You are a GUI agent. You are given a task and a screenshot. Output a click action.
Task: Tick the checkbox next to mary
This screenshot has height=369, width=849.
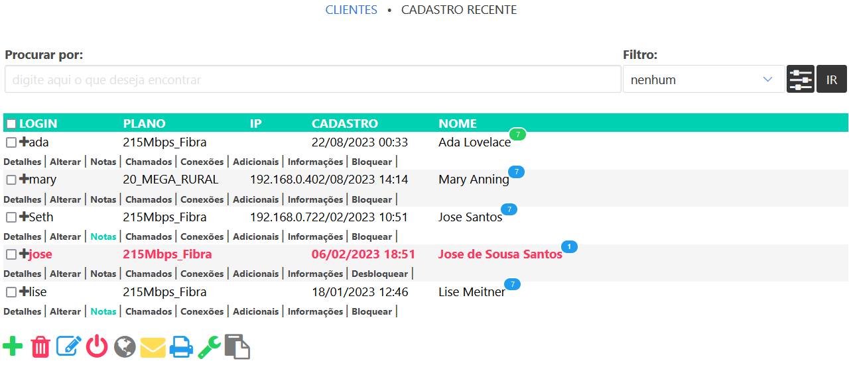click(x=11, y=180)
